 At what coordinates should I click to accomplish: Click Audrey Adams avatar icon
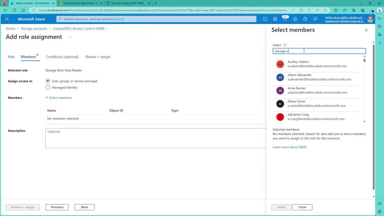[280, 64]
